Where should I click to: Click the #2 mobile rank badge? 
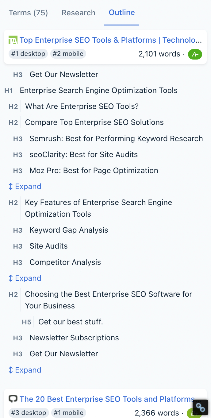[x=68, y=54]
